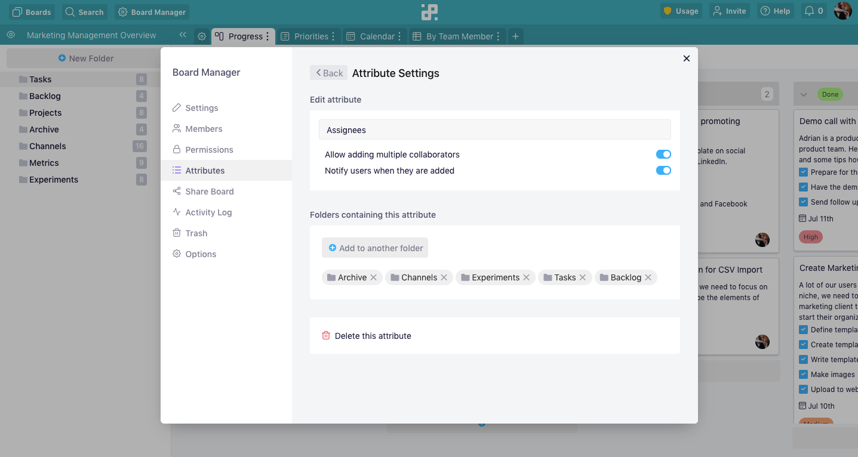Open Calendar tab options dots
858x457 pixels.
pos(399,36)
